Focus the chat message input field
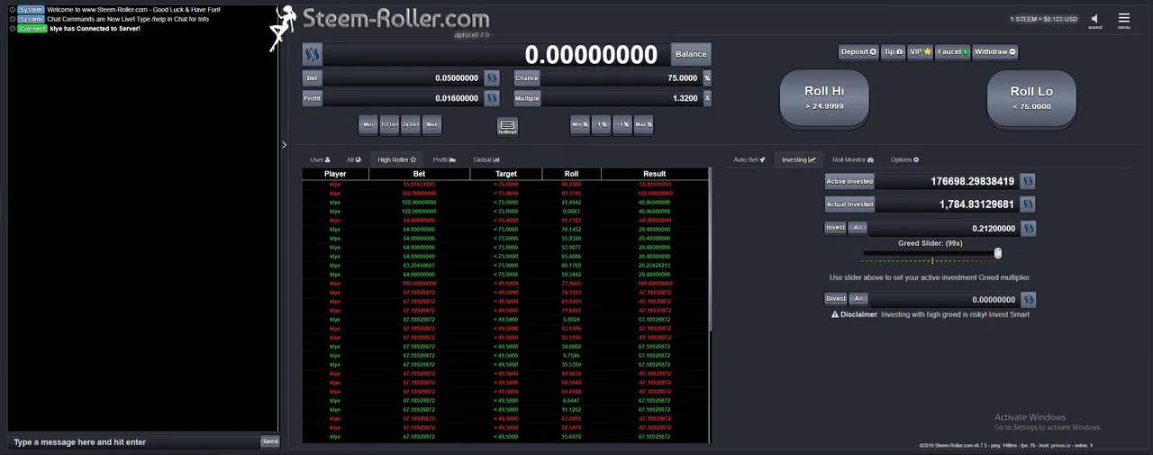 pos(133,442)
